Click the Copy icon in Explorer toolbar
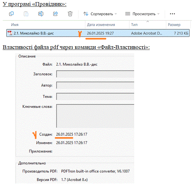This screenshot has height=184, width=192. (x=11, y=14)
